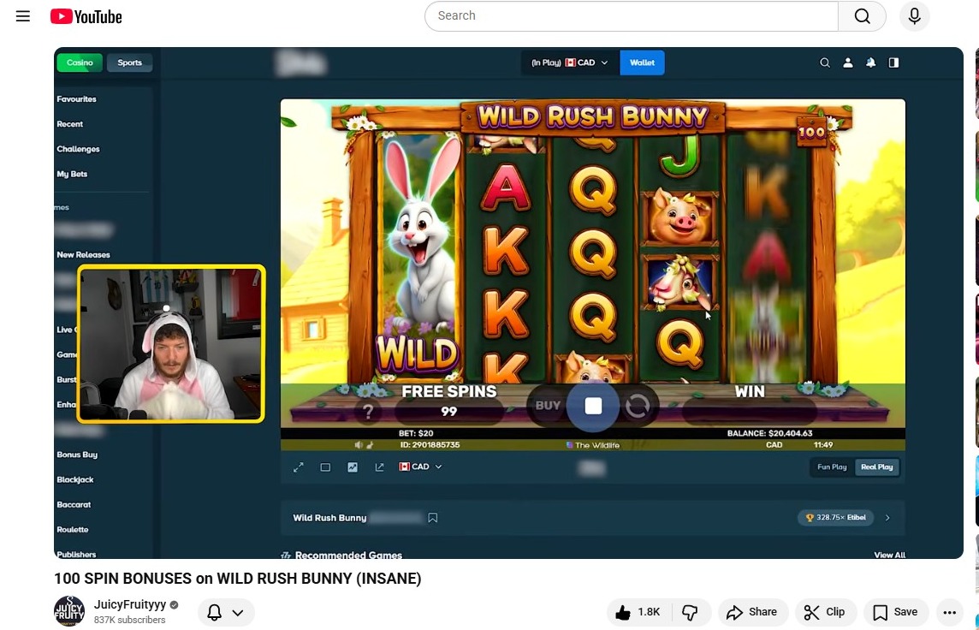Click the casino site search icon
This screenshot has width=979, height=630.
[x=825, y=62]
